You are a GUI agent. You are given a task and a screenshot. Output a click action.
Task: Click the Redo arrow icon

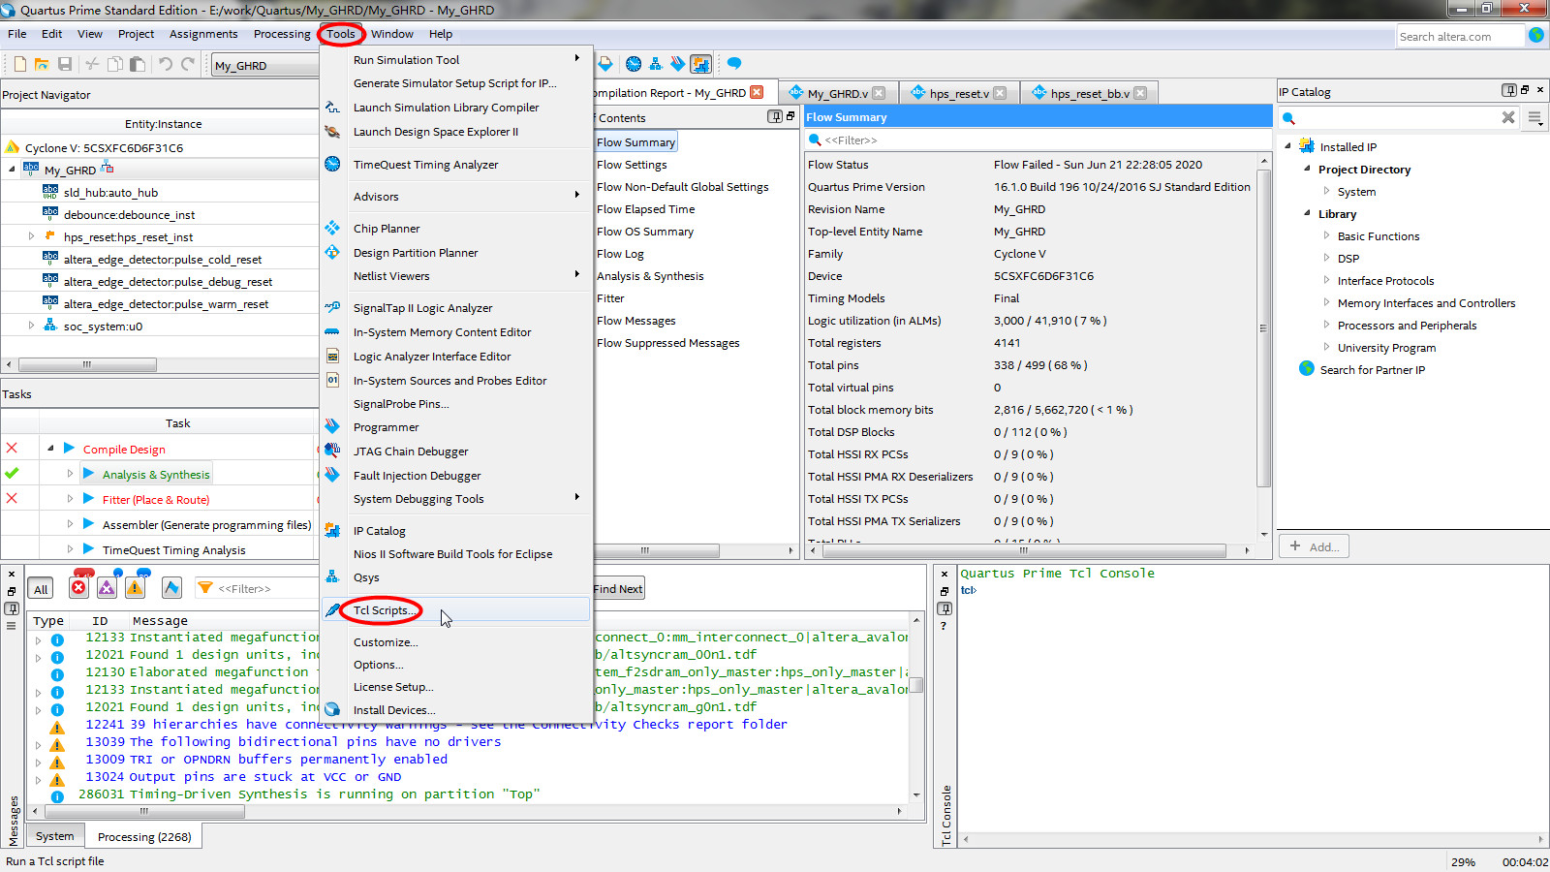point(188,64)
